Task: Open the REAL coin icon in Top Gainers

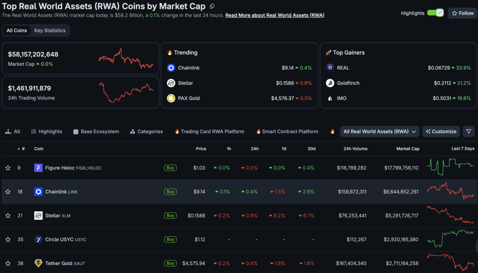Action: point(330,68)
